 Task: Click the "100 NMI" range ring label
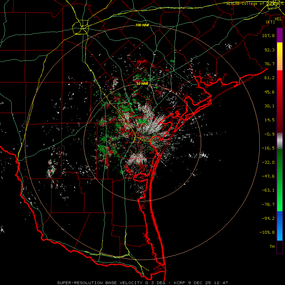point(142,25)
